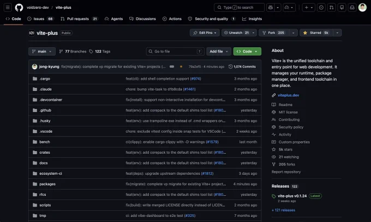Visit the viteplus.dev website link
Viewport: 371px width, 222px height.
[288, 95]
